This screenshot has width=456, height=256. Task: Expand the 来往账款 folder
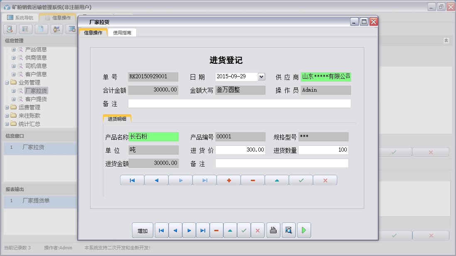(x=7, y=115)
